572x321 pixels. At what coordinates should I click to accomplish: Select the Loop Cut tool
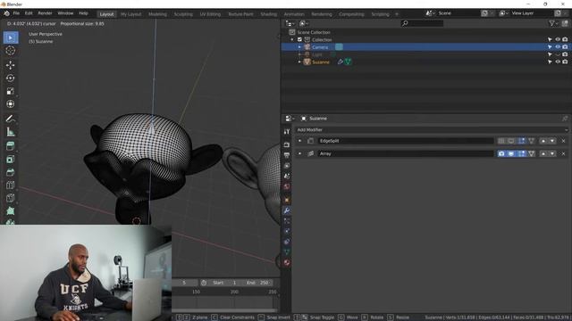click(x=11, y=185)
